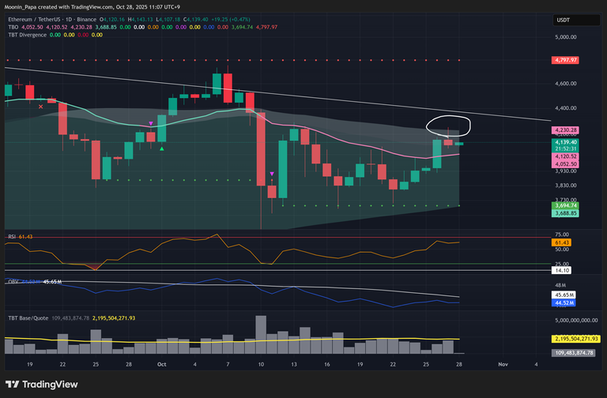Click the TBT Base/Quote indicator legend

(28, 318)
